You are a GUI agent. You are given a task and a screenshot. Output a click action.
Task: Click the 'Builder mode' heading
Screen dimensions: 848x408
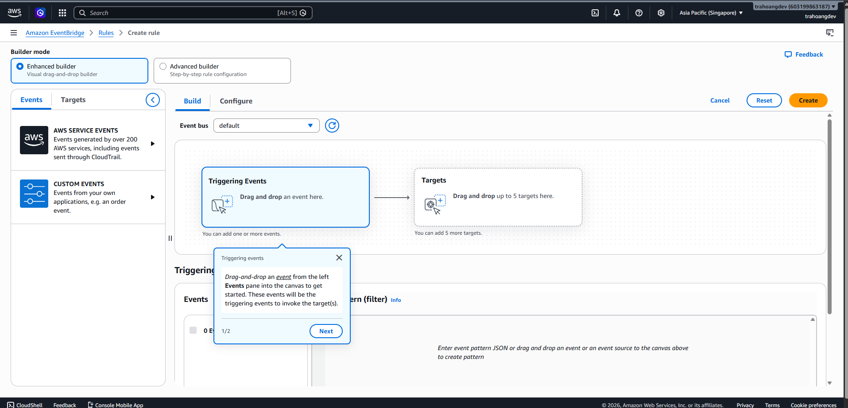(x=30, y=52)
